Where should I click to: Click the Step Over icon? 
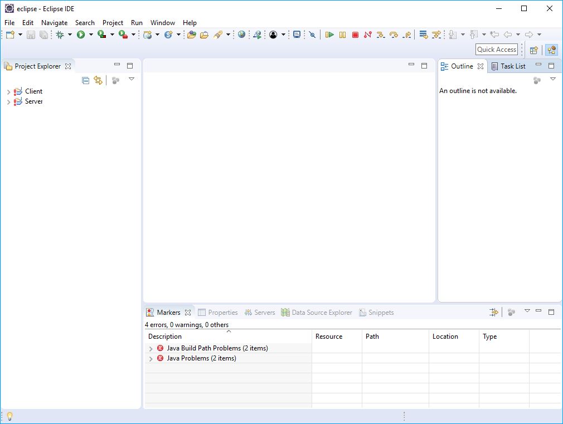coord(394,35)
